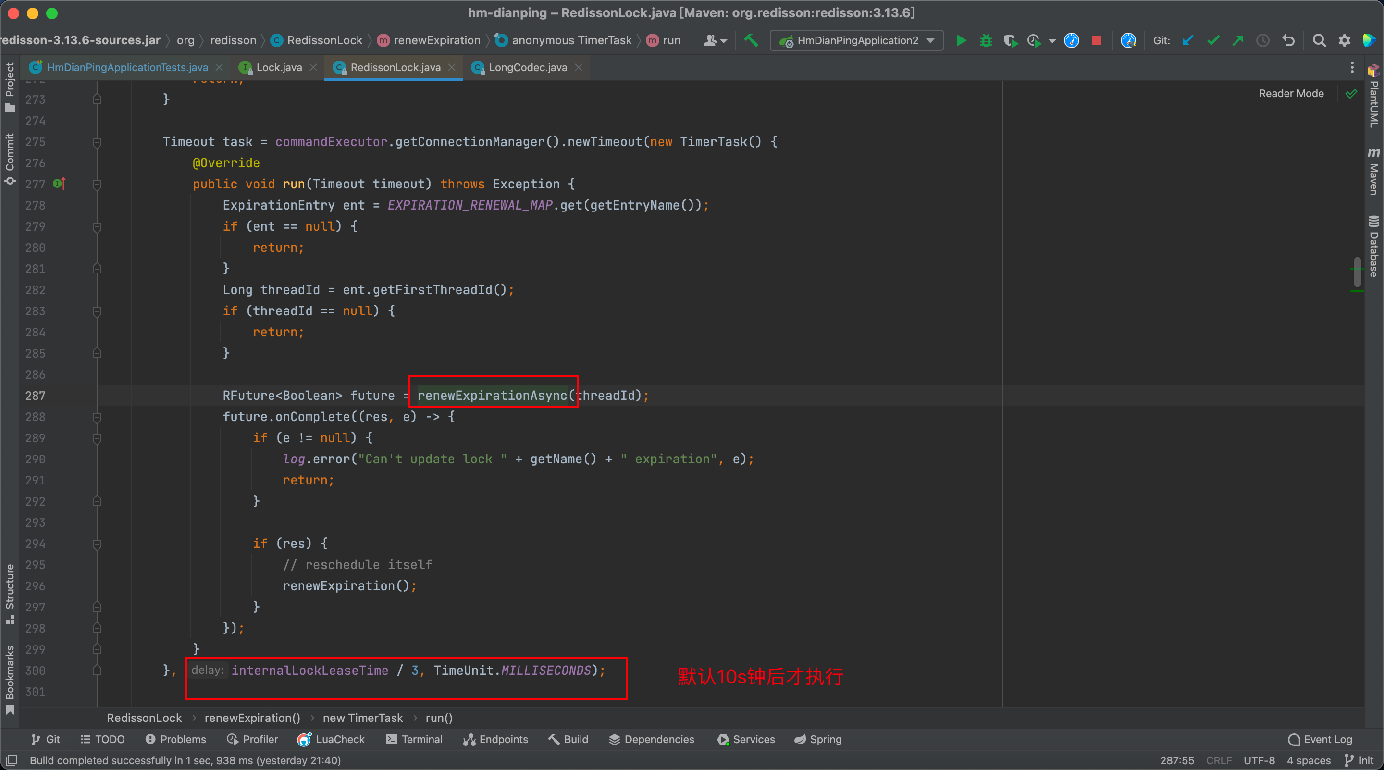Select the RedissonLock.java tab
Viewport: 1384px width, 770px height.
click(x=395, y=67)
